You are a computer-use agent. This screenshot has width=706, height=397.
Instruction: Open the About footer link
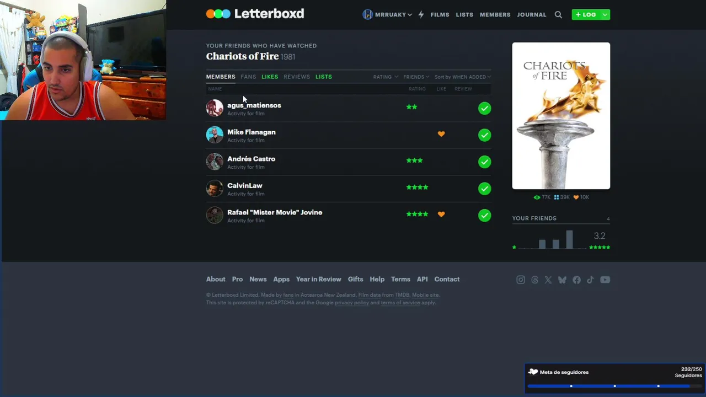click(x=216, y=279)
